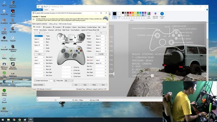Open Help tab in emulator
Image resolution: width=217 pixels, height=122 pixels.
[x=99, y=27]
